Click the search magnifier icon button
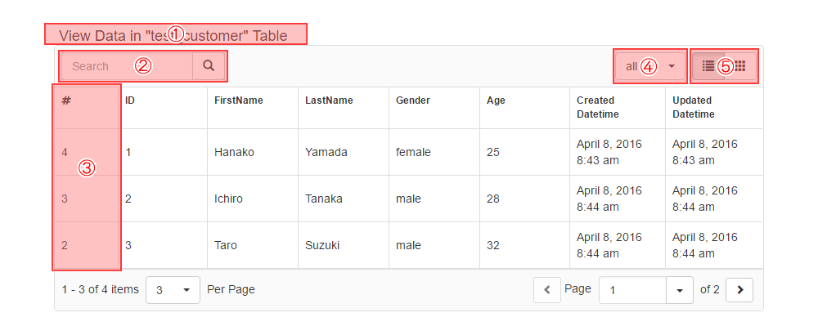Image resolution: width=818 pixels, height=335 pixels. tap(209, 66)
